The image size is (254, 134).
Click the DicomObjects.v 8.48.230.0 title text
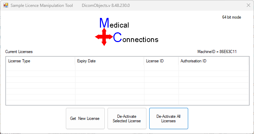[x=106, y=6]
